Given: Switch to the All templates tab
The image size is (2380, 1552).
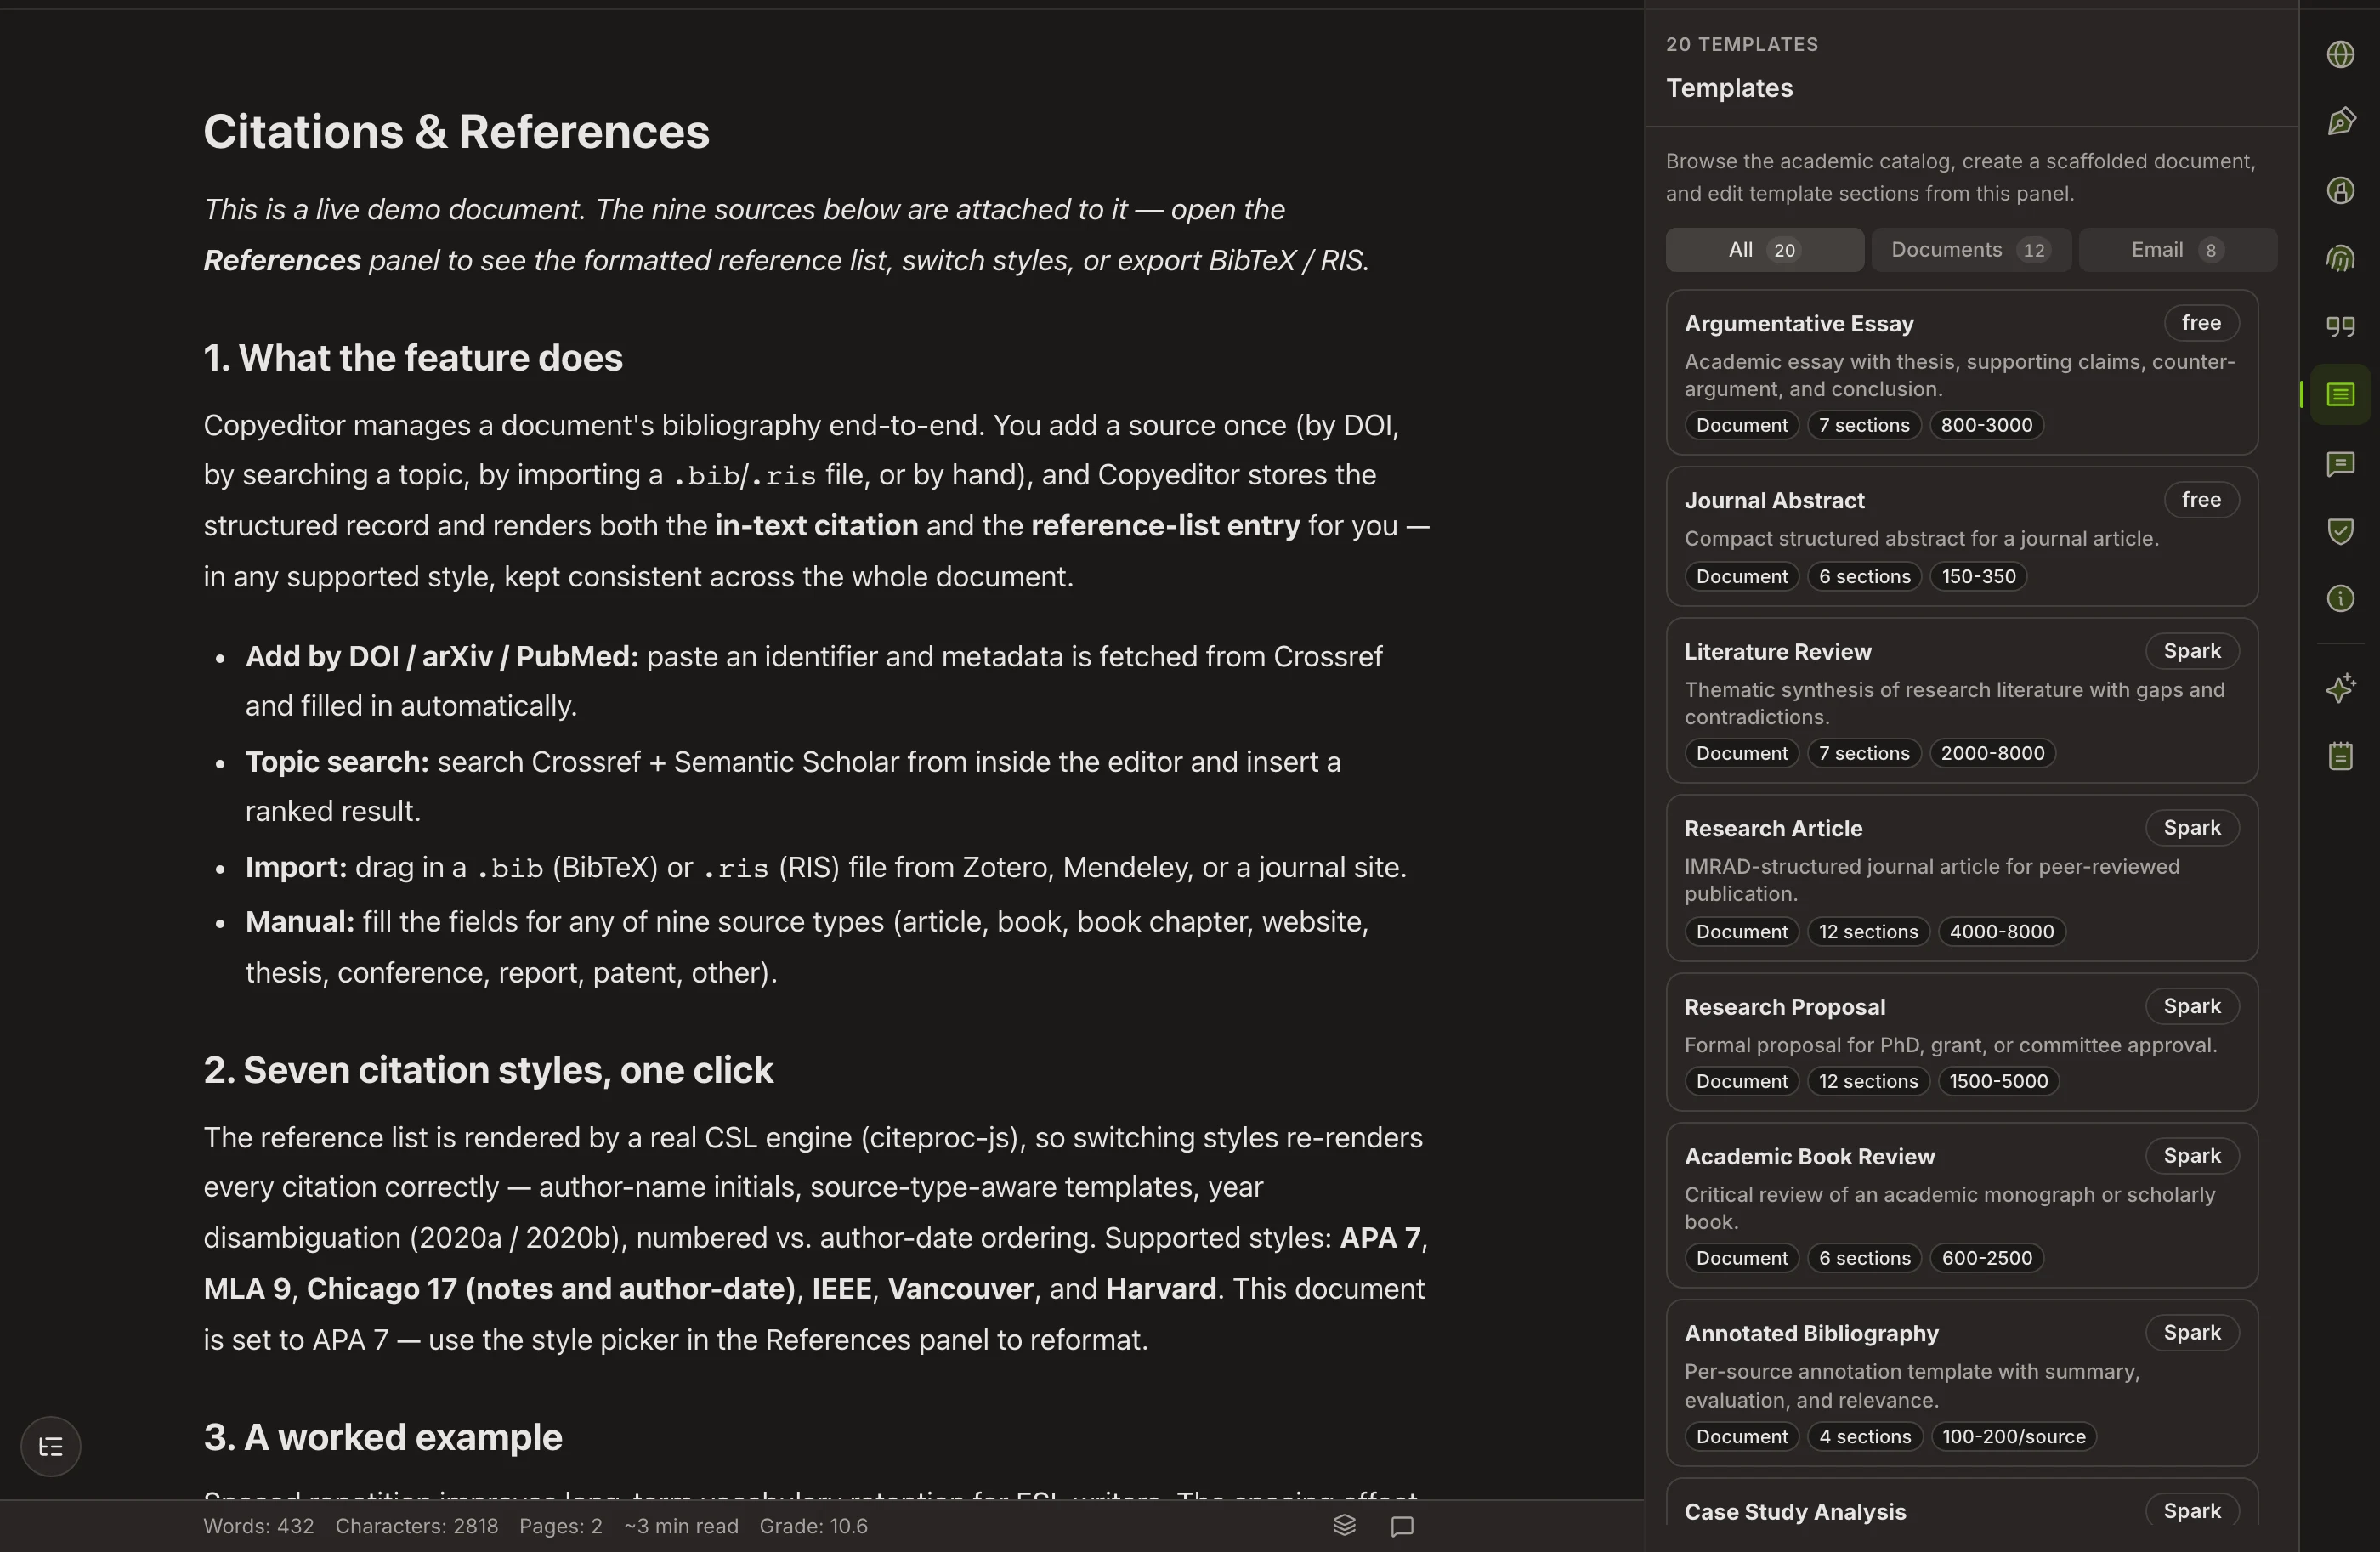Looking at the screenshot, I should [x=1764, y=250].
